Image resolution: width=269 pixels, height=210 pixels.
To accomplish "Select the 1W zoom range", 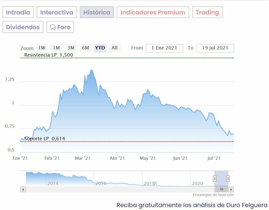I will [42, 48].
